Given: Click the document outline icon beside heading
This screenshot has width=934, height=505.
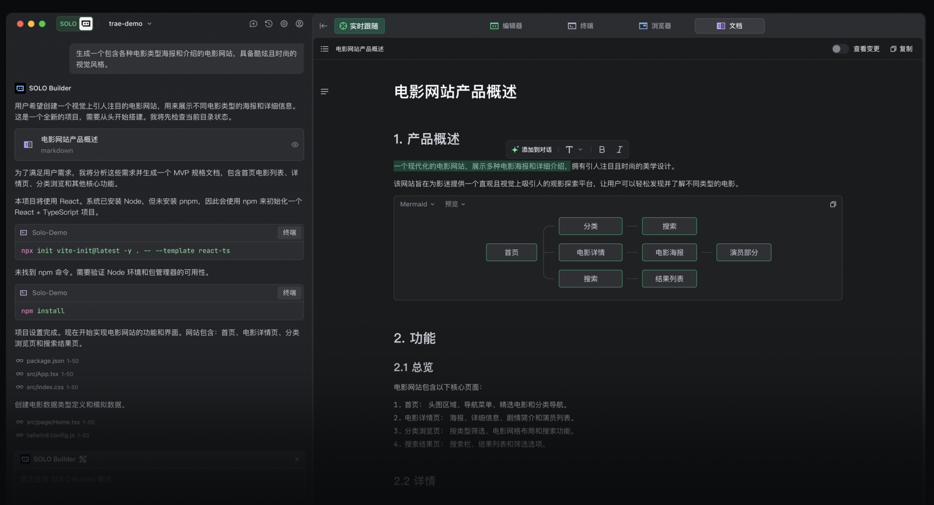Looking at the screenshot, I should coord(325,91).
